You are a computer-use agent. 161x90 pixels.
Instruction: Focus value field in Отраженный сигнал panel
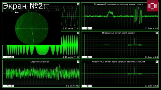point(6,86)
